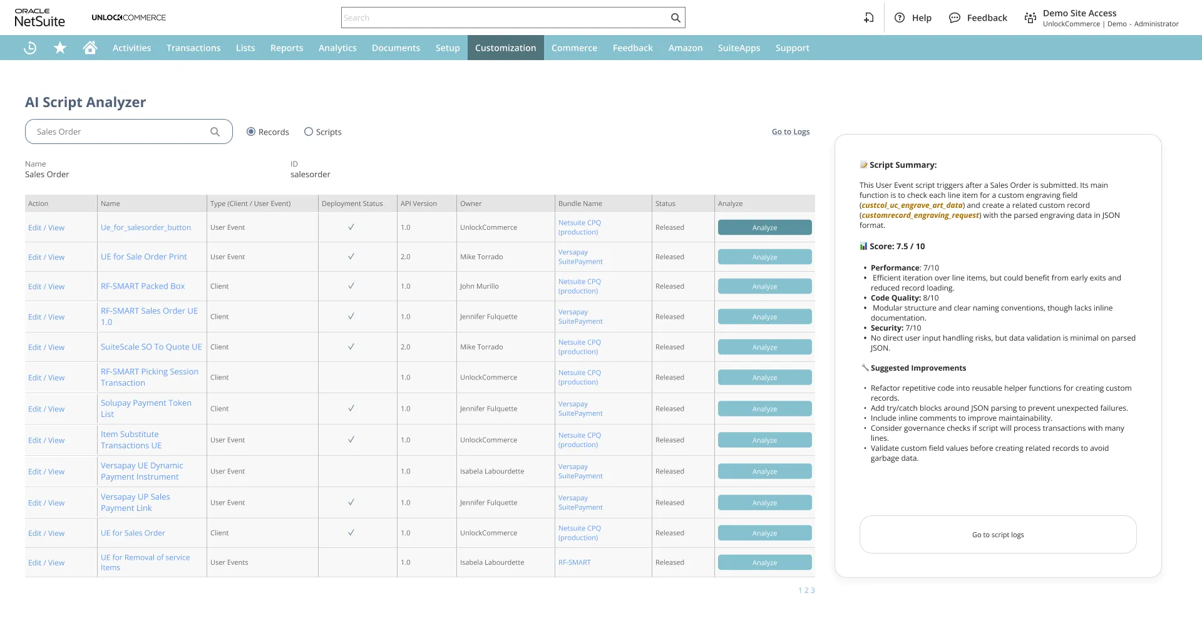The image size is (1202, 623).
Task: Open the Recent Records clock icon
Action: click(x=30, y=48)
